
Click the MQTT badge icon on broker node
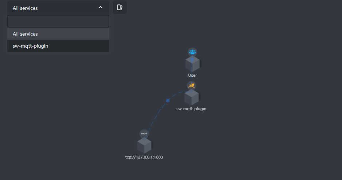pyautogui.click(x=144, y=134)
